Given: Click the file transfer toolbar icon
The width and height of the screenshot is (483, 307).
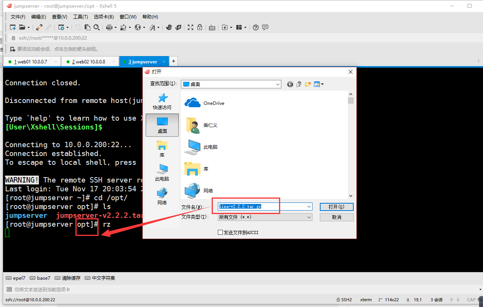Looking at the screenshot, I should click(123, 27).
